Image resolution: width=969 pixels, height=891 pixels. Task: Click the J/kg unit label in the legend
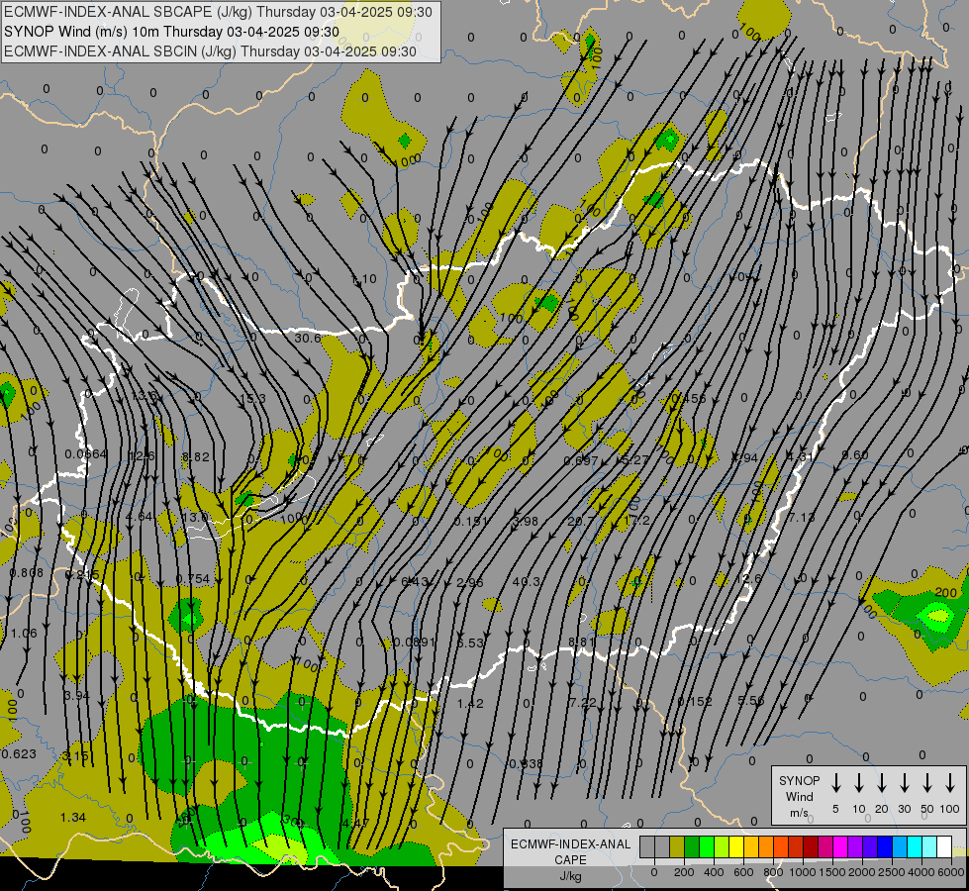click(x=570, y=876)
